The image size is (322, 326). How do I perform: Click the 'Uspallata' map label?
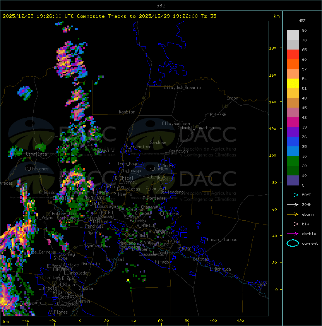[36, 154]
